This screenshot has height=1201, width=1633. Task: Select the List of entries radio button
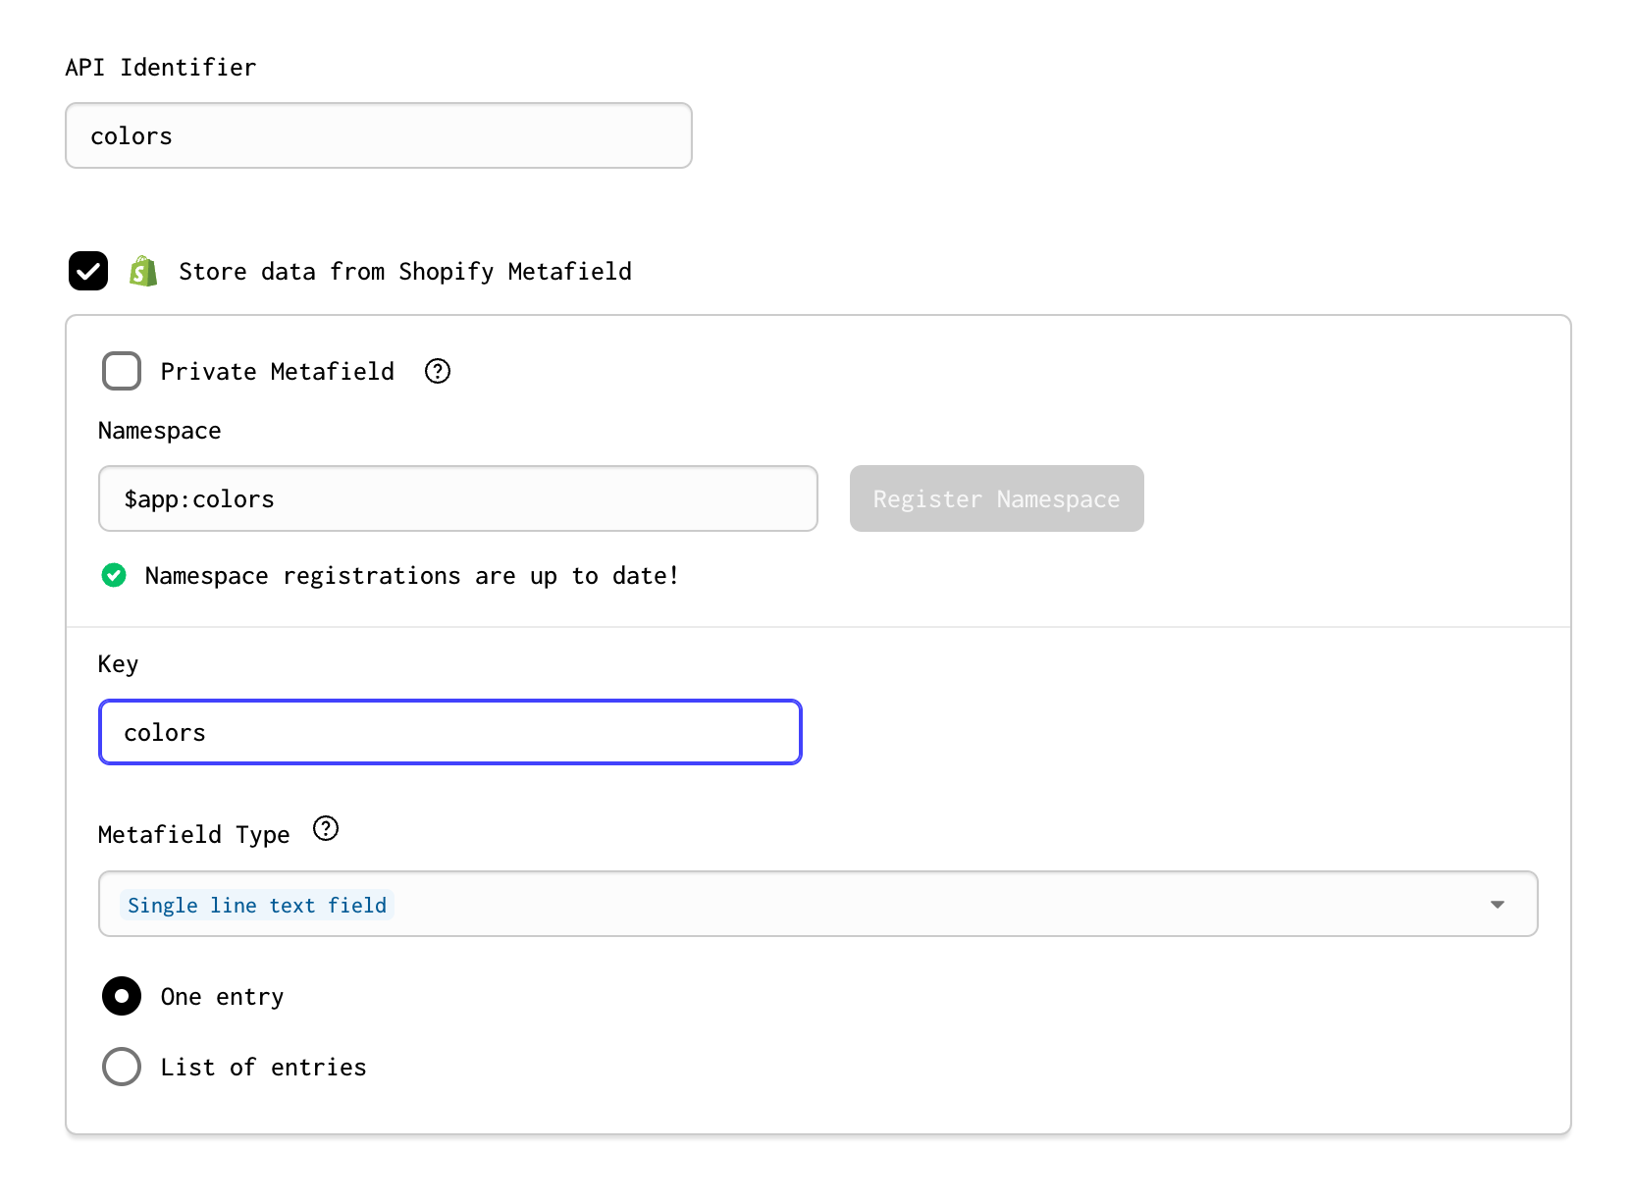tap(122, 1067)
